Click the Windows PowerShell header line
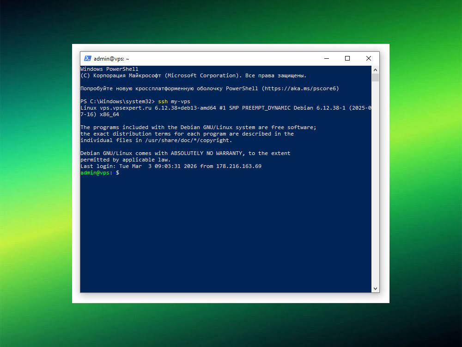 click(x=109, y=68)
